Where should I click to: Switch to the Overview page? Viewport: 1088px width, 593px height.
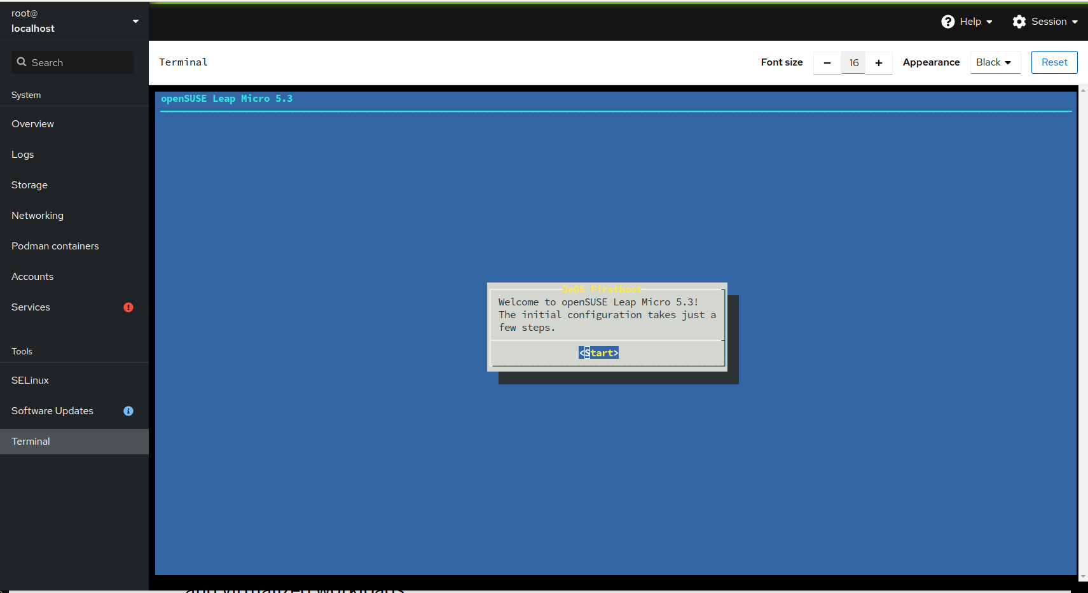click(32, 123)
